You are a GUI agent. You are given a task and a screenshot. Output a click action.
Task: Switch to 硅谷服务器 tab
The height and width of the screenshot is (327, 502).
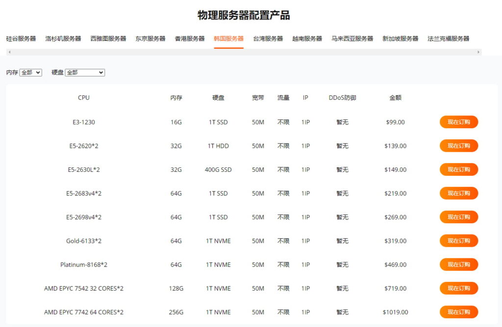pos(21,39)
